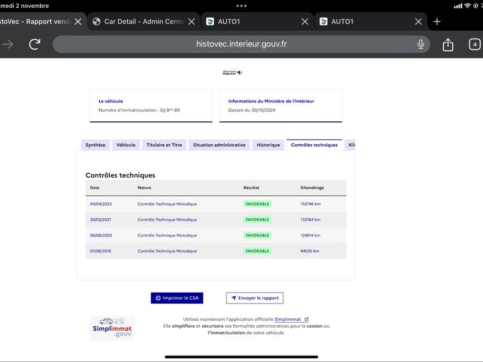
Task: Click the 133184 km value
Action: click(x=310, y=220)
